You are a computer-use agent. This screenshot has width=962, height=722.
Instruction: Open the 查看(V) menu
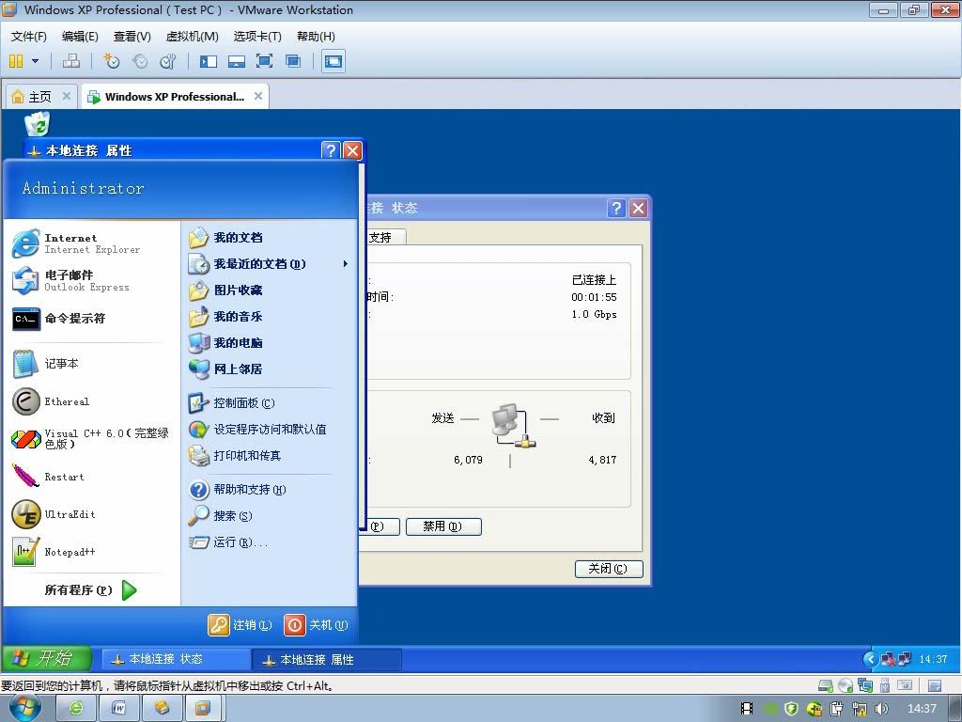pyautogui.click(x=132, y=37)
